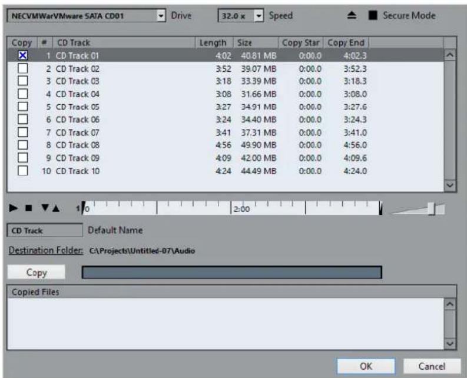Click the 3:41 length value
Viewport: 467px width, 378px height.
coord(223,132)
